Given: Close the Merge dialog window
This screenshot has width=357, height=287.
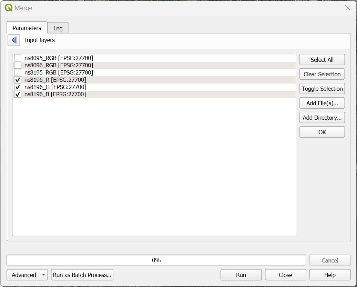Looking at the screenshot, I should 348,8.
